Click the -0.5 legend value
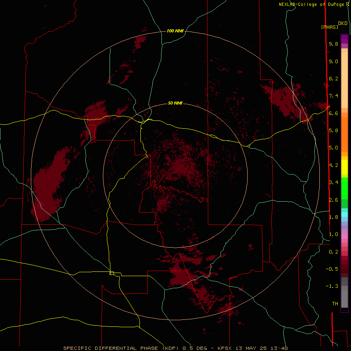Image resolution: width=351 pixels, height=351 pixels. (x=332, y=269)
